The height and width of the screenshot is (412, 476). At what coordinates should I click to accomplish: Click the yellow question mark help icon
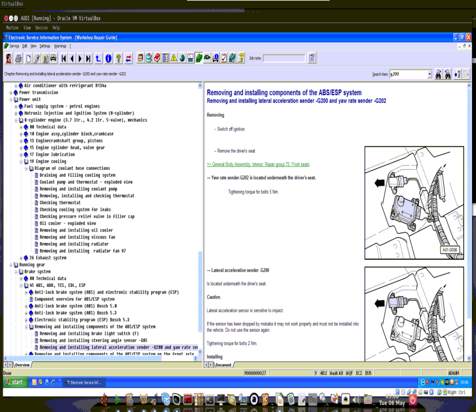tap(119, 58)
